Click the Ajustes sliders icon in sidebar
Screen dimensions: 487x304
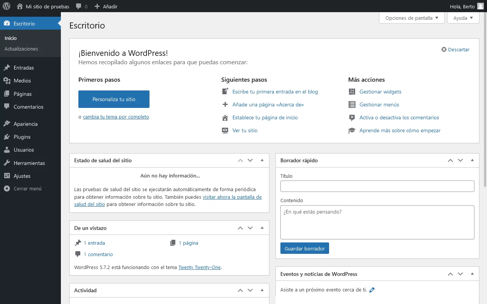coord(7,176)
